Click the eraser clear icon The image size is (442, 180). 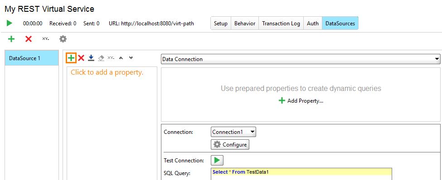(x=101, y=58)
